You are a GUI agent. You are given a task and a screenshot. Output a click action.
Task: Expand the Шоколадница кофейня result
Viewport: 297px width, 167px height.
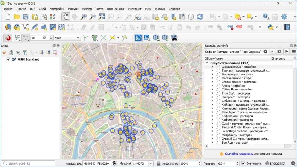point(212,67)
